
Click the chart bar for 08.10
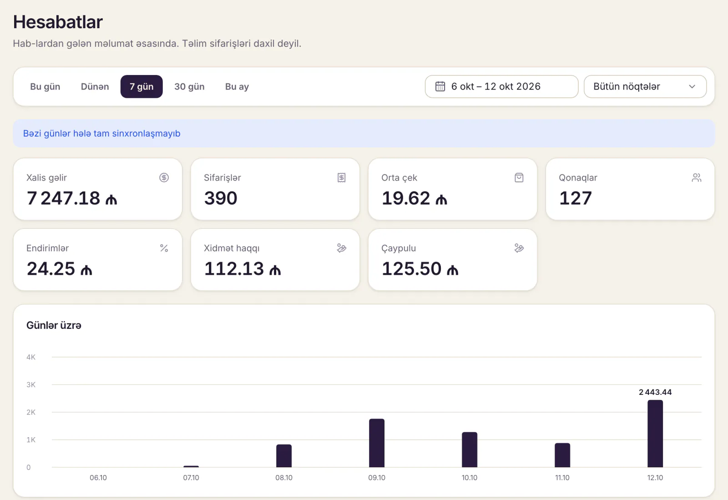(284, 456)
